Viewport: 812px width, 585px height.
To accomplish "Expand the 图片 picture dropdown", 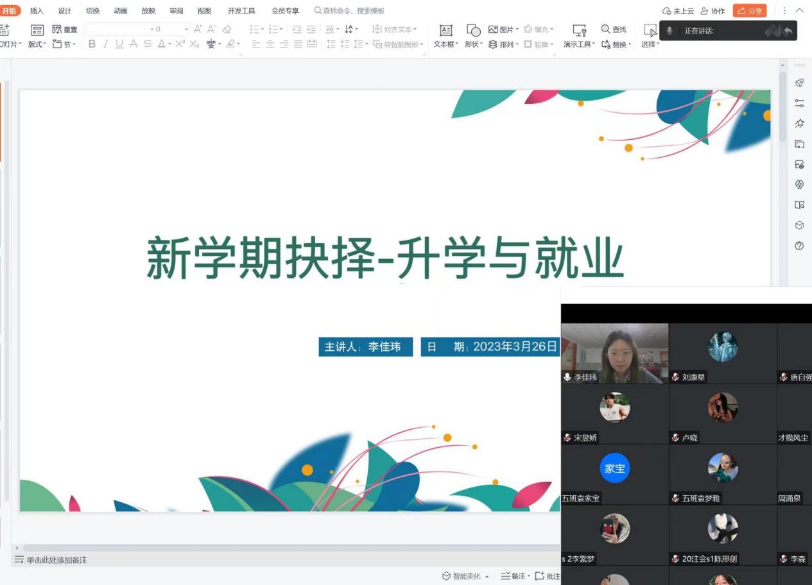I will (517, 30).
